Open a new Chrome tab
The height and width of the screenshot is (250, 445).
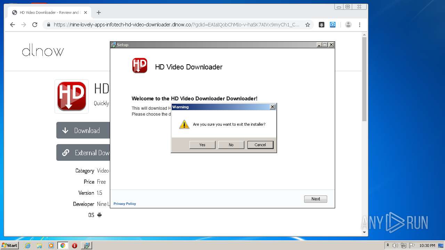[99, 12]
